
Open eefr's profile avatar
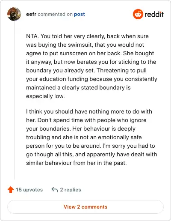coord(14,14)
